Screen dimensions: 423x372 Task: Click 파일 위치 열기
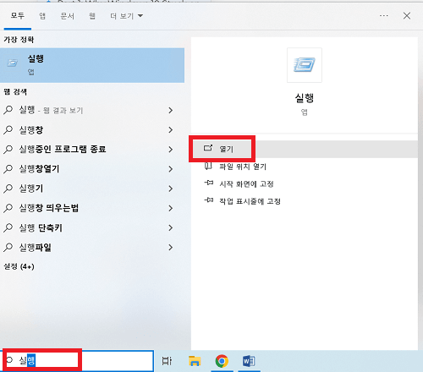tap(243, 167)
